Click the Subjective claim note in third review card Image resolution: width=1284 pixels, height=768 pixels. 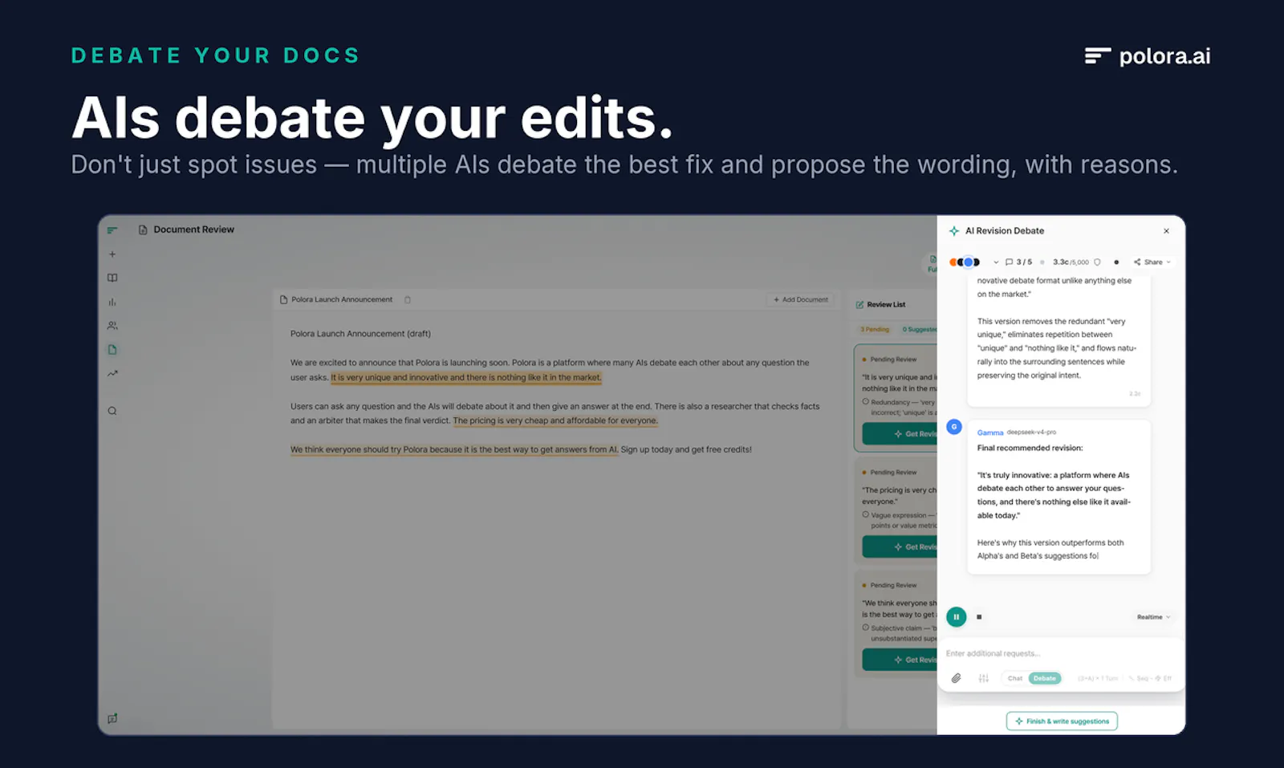(900, 633)
